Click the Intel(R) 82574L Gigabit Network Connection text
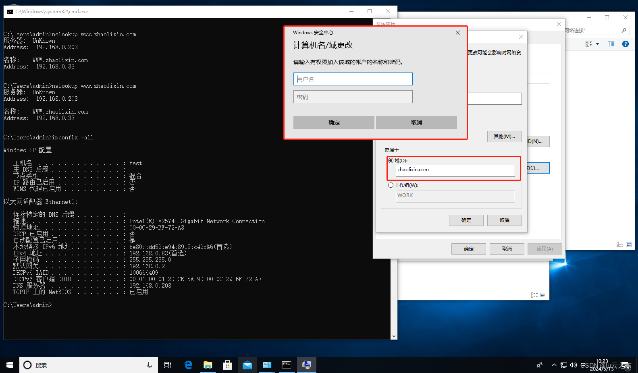Screen dimensions: 638x373 [x=197, y=221]
